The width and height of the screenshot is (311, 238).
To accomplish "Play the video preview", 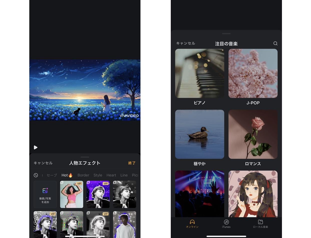I will [36, 147].
